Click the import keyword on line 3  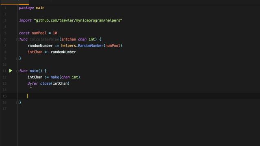(x=25, y=20)
